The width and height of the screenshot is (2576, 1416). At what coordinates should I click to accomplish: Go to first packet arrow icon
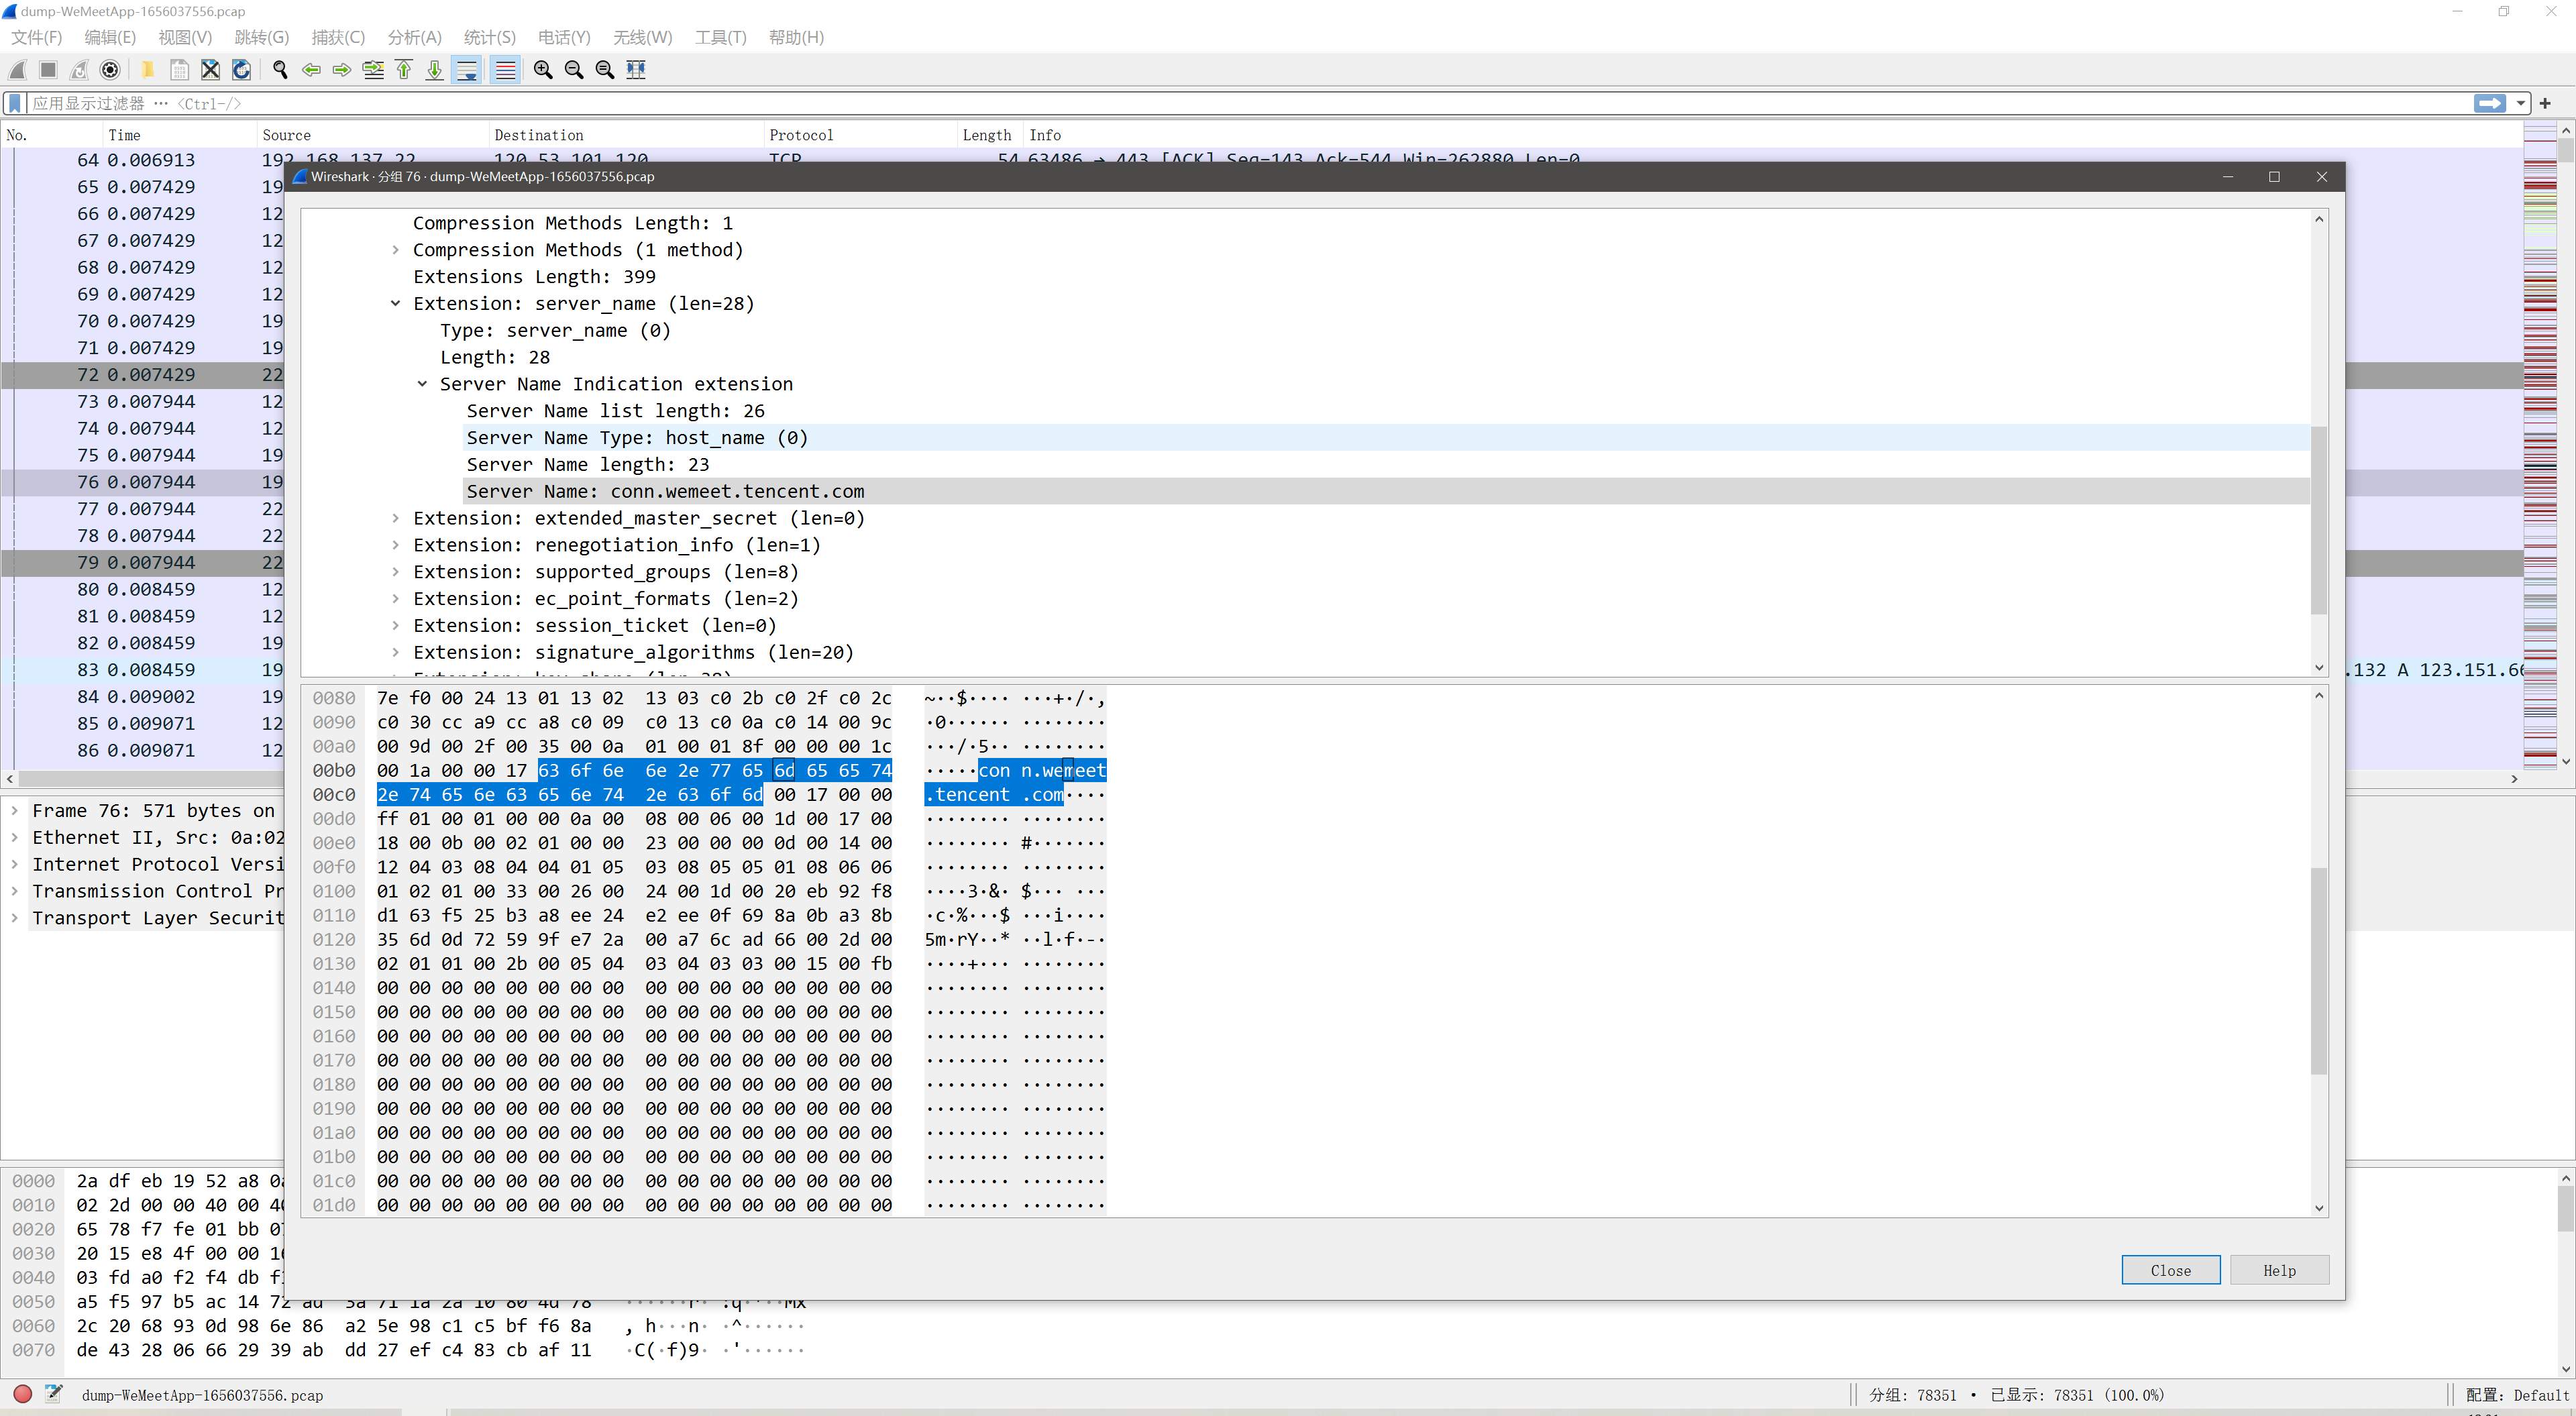[404, 69]
